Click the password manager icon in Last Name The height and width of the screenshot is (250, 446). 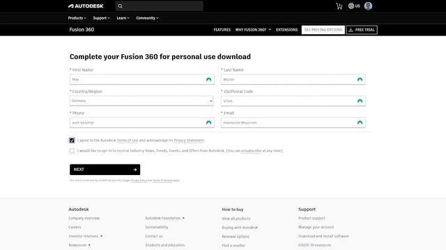coord(360,80)
